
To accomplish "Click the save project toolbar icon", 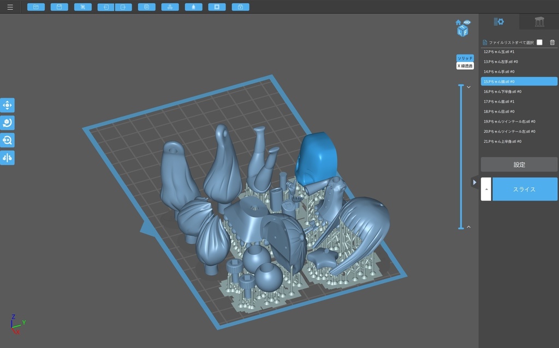I will pos(59,7).
